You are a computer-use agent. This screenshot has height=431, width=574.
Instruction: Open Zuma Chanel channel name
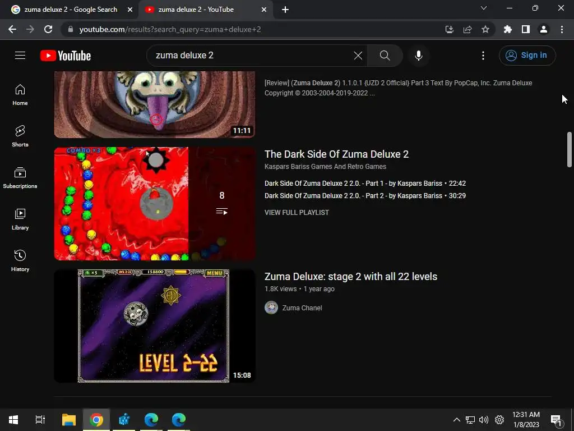click(x=302, y=308)
